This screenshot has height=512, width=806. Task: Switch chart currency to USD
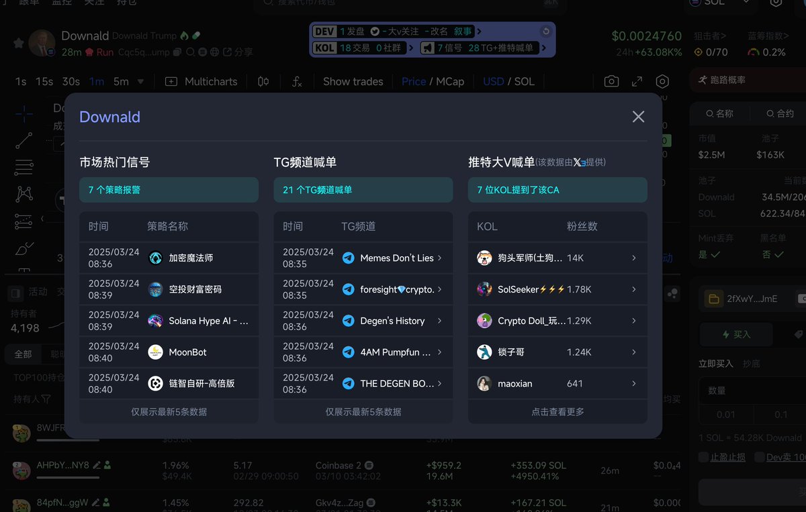[x=494, y=81]
